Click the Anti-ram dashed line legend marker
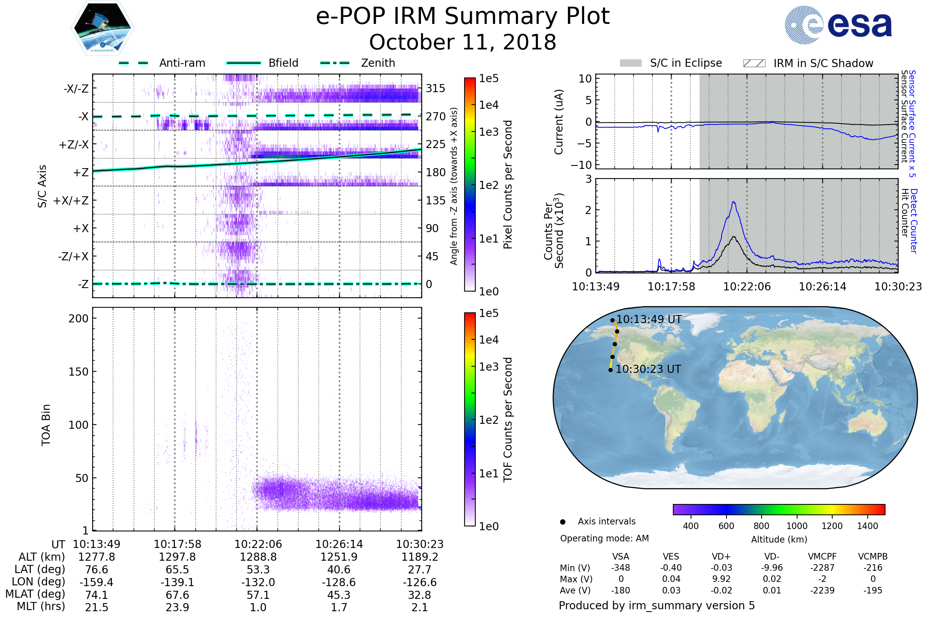The width and height of the screenshot is (926, 617). point(133,63)
